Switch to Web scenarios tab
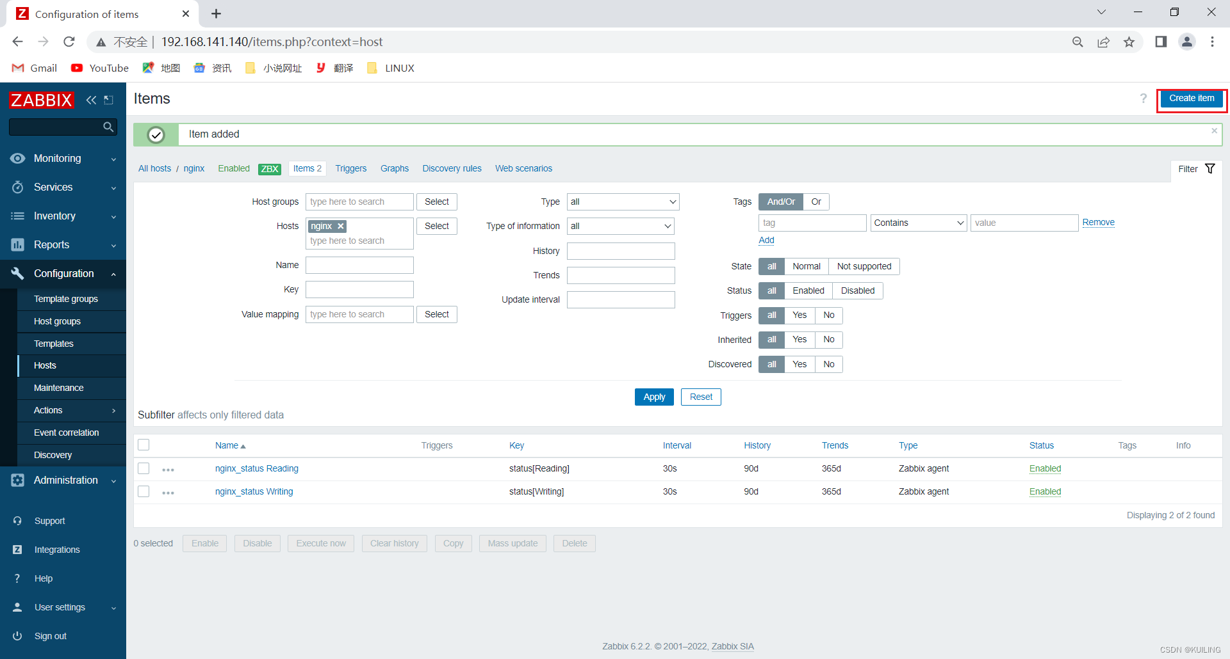1230x659 pixels. 523,168
